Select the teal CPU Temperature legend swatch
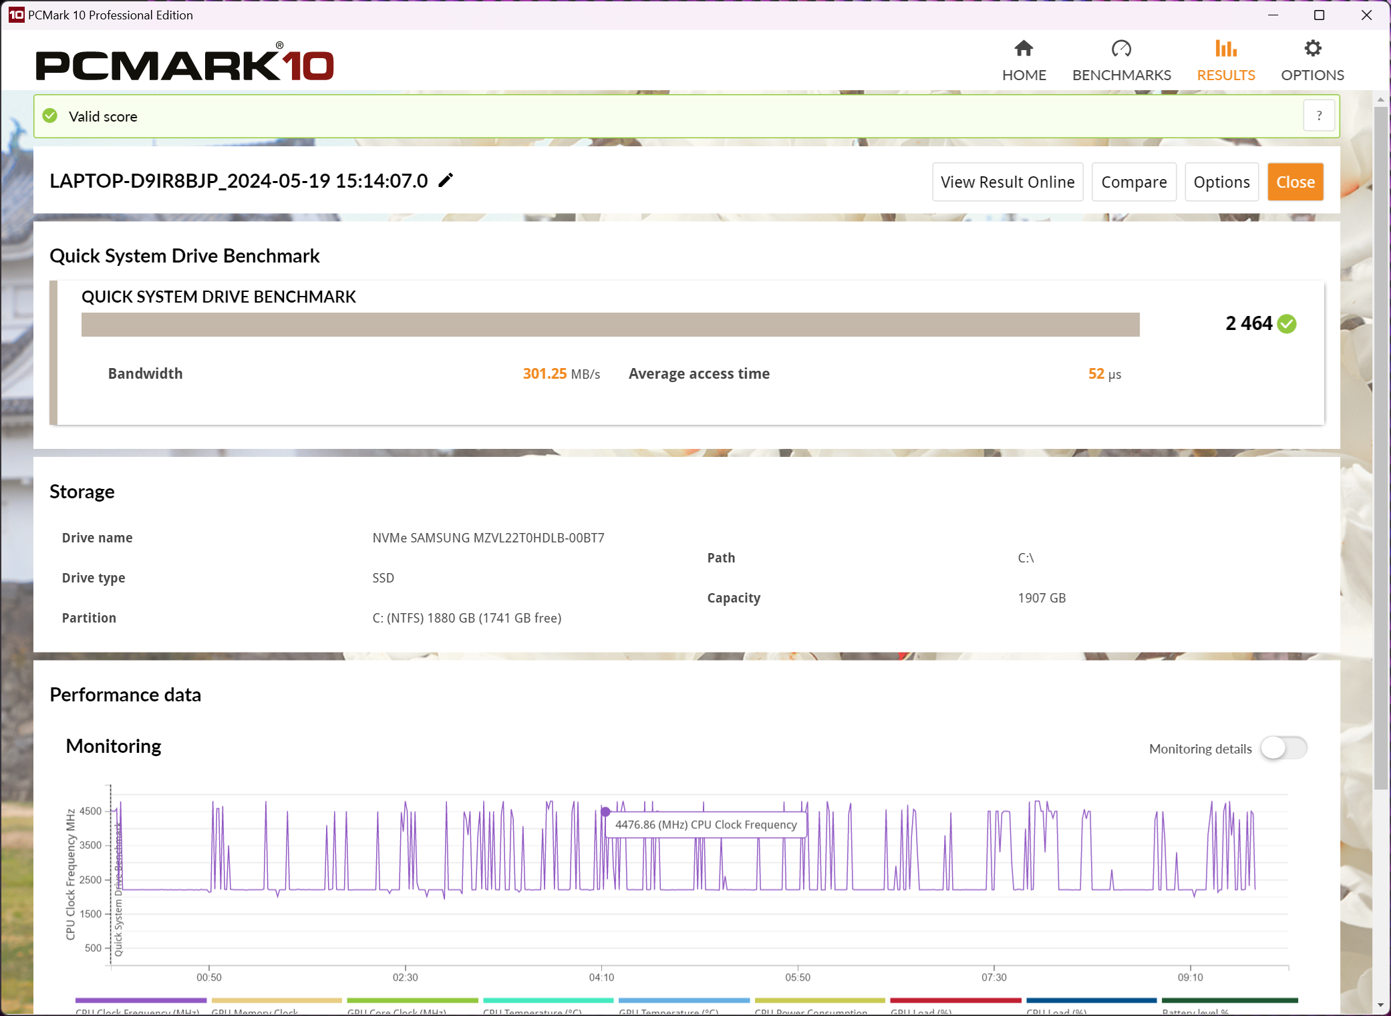The image size is (1391, 1016). point(549,1000)
